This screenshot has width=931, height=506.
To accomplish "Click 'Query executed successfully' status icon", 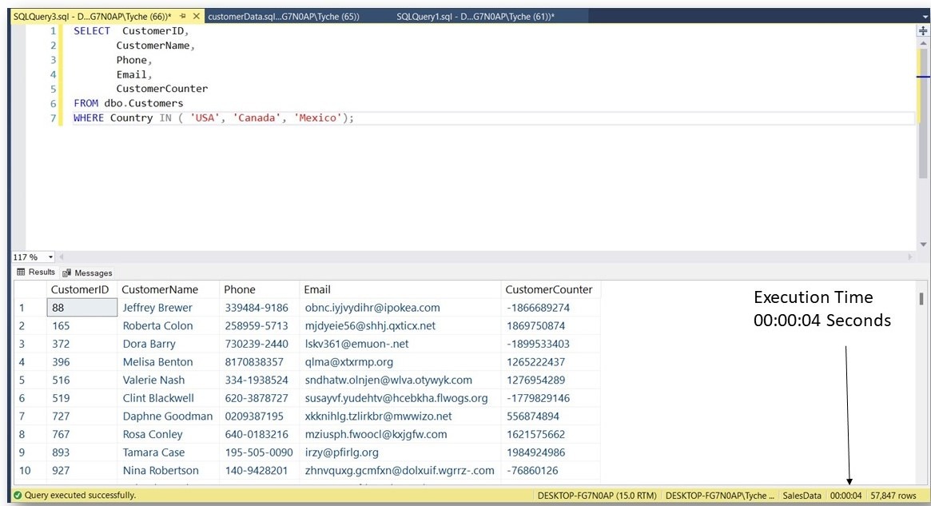I will click(18, 495).
